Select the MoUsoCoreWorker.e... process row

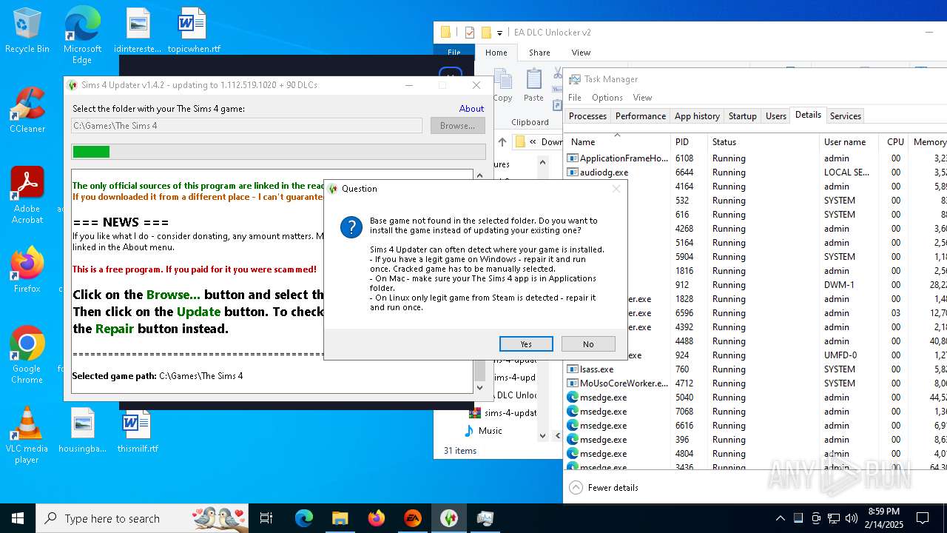pos(756,383)
